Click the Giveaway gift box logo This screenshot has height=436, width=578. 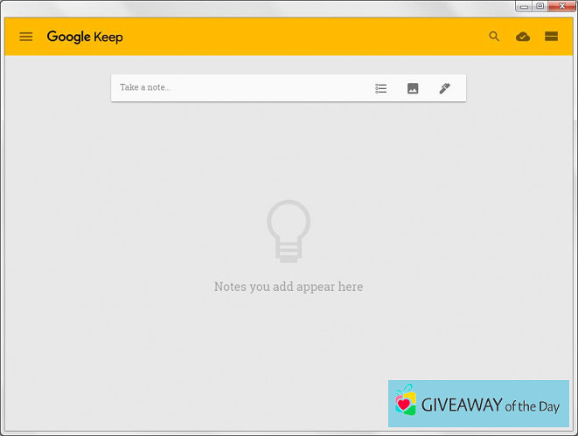click(x=404, y=402)
